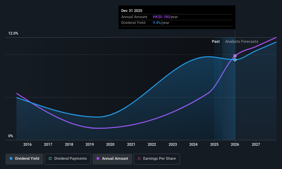Image resolution: width=282 pixels, height=169 pixels.
Task: Click the HK$0.180 annual amount value
Action: coord(161,17)
